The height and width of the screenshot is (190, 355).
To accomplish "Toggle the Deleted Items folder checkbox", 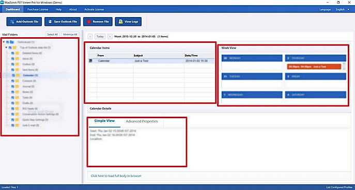I will [x=13, y=53].
